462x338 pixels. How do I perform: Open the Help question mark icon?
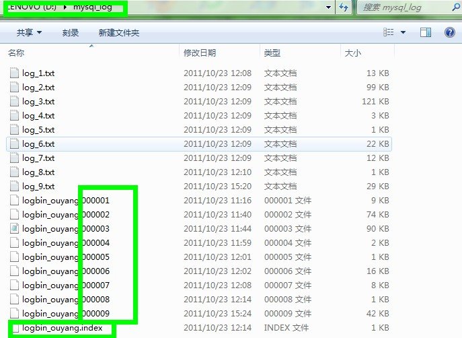tap(450, 32)
